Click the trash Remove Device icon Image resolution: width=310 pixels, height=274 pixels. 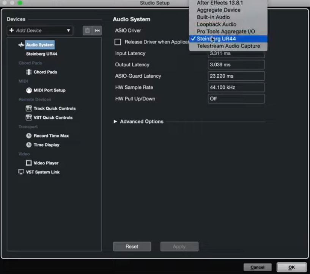[87, 31]
